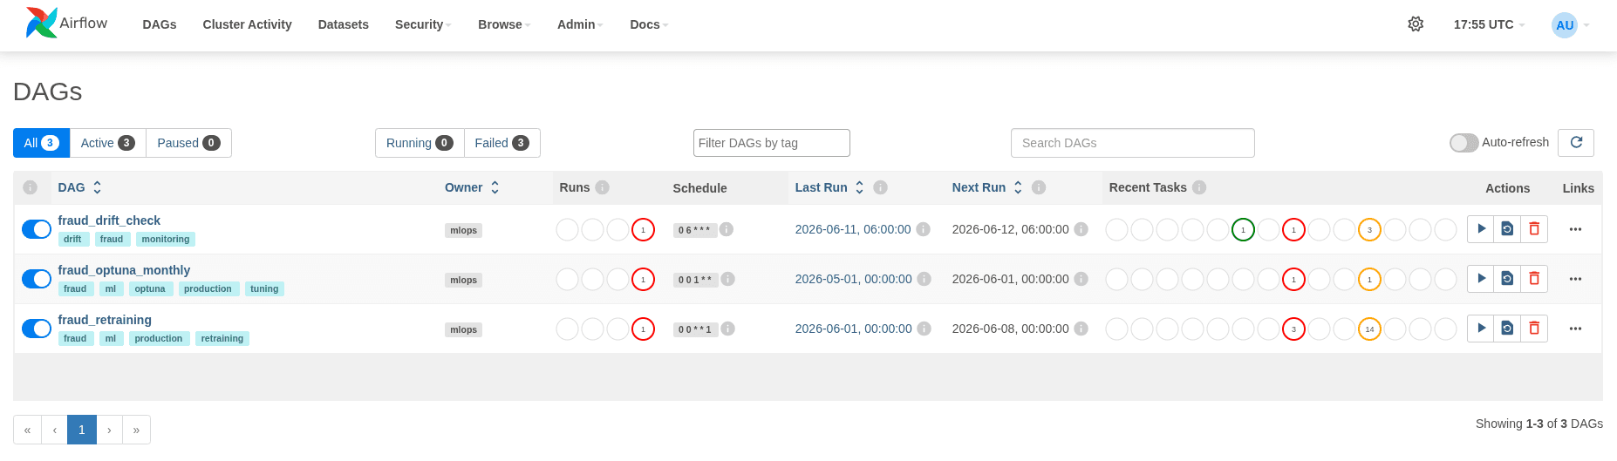
Task: Open the 17:55 UTC timezone dropdown
Action: coord(1489,24)
